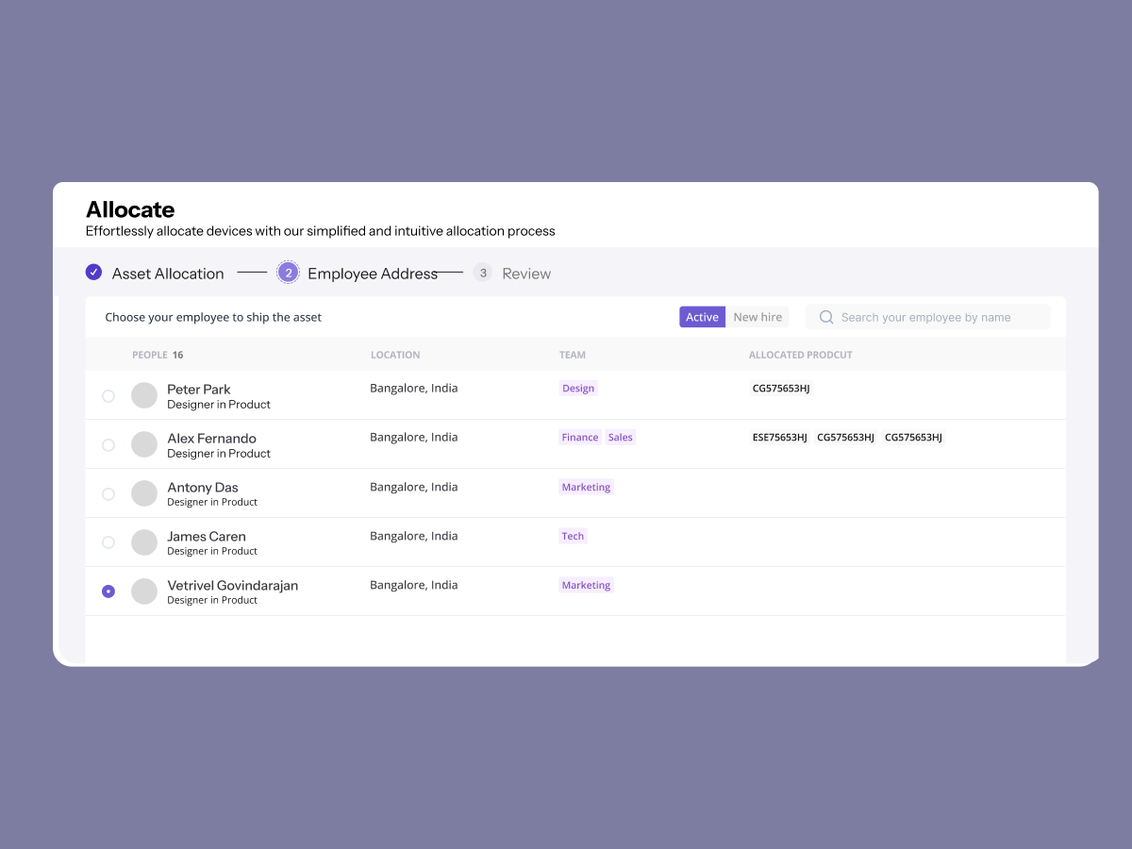Click the ESE75653HJ allocated product tag
This screenshot has height=849, width=1132.
coord(779,438)
